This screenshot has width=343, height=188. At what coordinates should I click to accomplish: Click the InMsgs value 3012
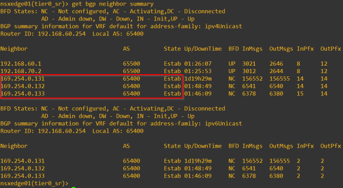click(249, 71)
